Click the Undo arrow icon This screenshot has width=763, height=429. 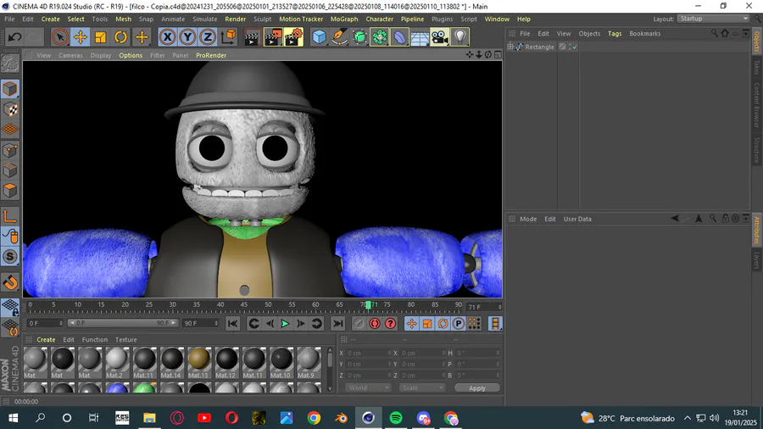[14, 37]
